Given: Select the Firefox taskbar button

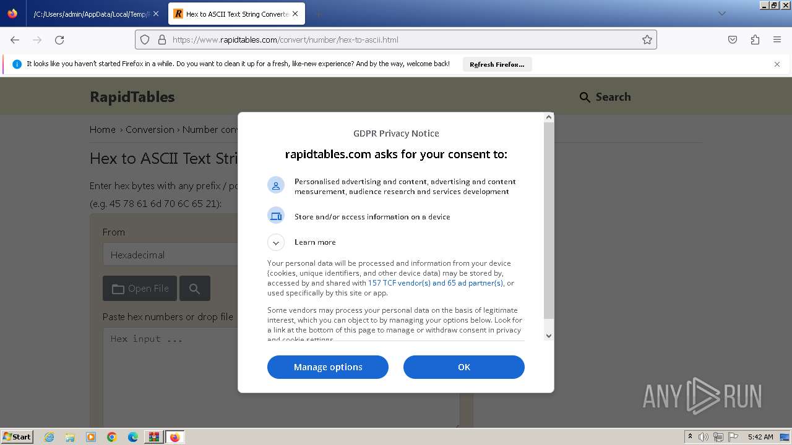Looking at the screenshot, I should pyautogui.click(x=174, y=437).
